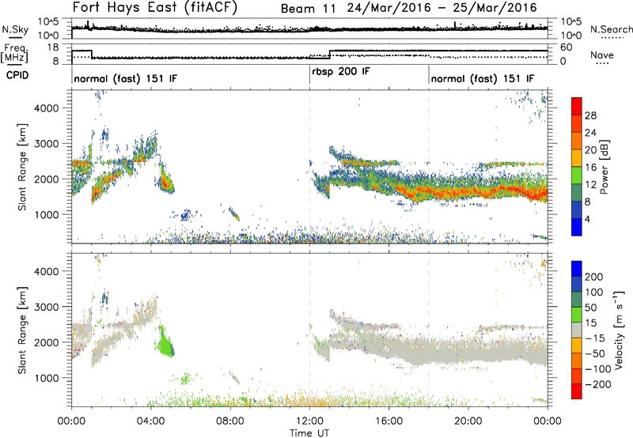Click the left "10^5" tick on the N.Sky axis
633x438 pixels.
click(x=48, y=21)
